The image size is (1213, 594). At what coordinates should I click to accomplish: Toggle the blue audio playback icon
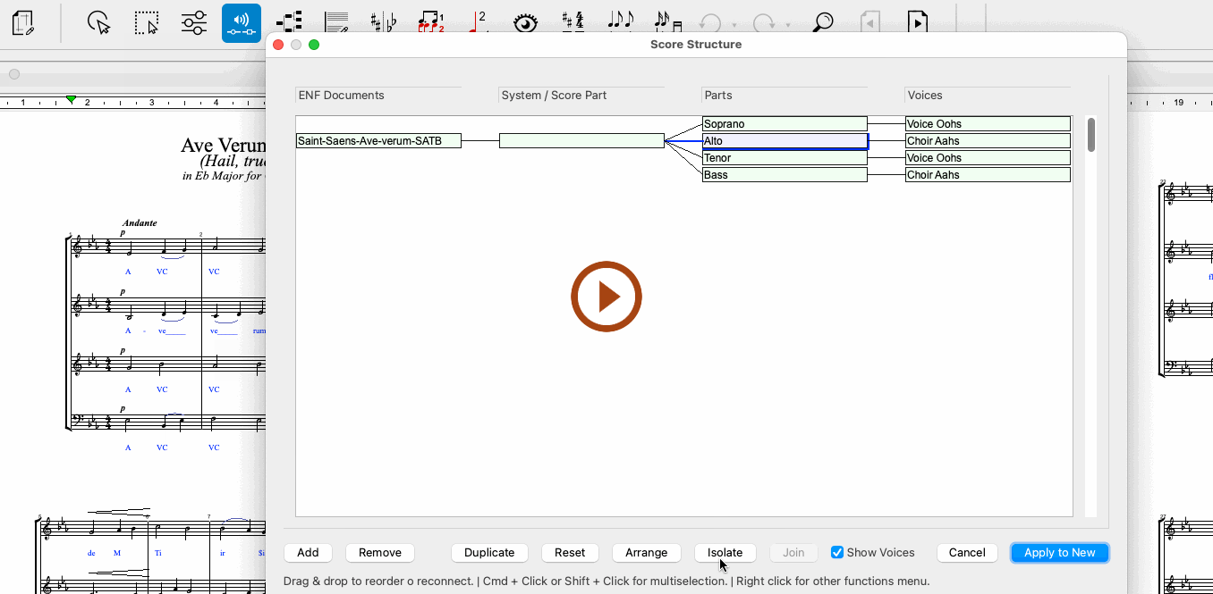[242, 22]
